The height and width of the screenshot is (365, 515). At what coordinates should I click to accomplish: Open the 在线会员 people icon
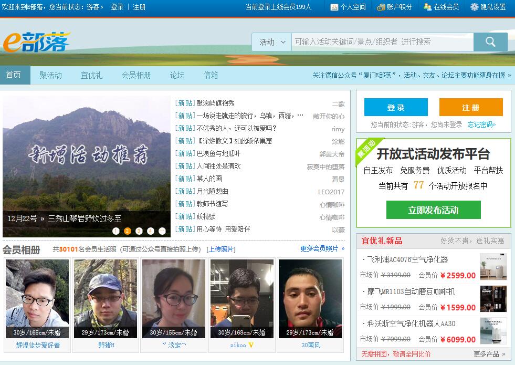[428, 7]
